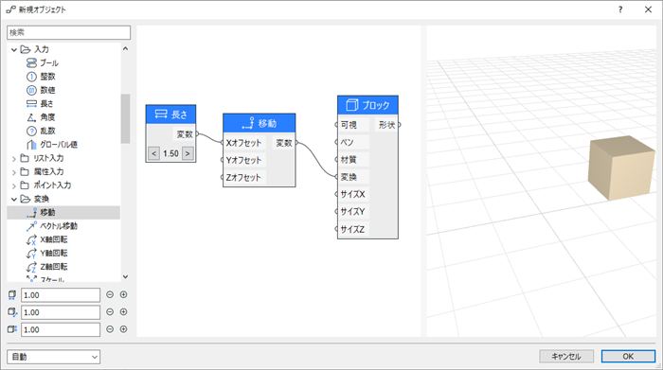The height and width of the screenshot is (370, 663).
Task: Click the minus button of third size field
Action: (110, 329)
